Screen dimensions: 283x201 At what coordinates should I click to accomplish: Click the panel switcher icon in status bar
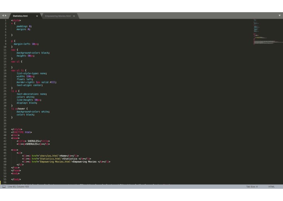(4, 187)
